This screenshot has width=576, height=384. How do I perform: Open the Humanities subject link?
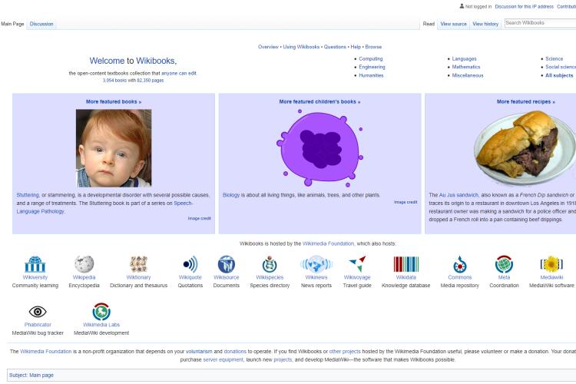click(x=371, y=75)
